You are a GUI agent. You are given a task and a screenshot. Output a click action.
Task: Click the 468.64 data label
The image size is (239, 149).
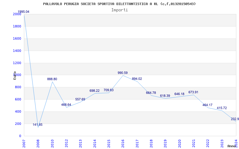pyautogui.click(x=66, y=105)
